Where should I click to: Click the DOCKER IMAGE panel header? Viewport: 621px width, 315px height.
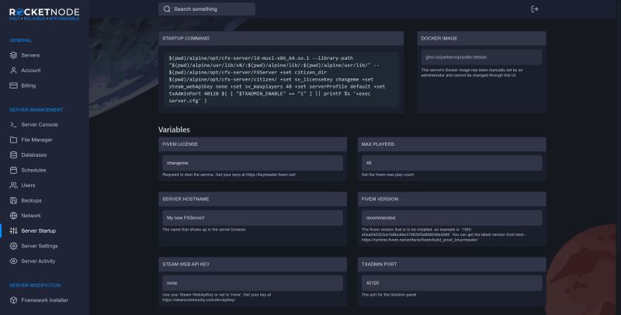tap(481, 38)
